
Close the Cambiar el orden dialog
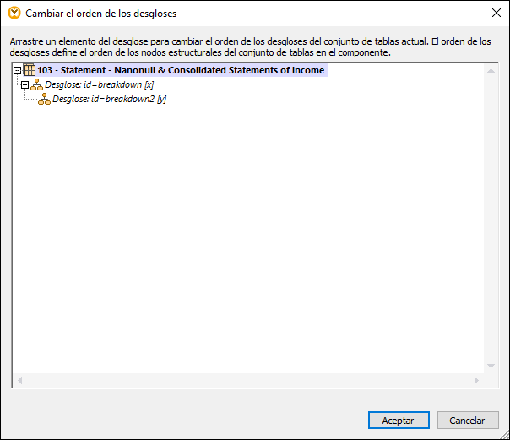tap(496, 14)
